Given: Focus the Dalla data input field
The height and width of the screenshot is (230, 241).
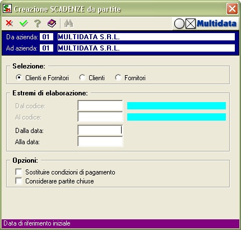Looking at the screenshot, I should click(x=100, y=130).
